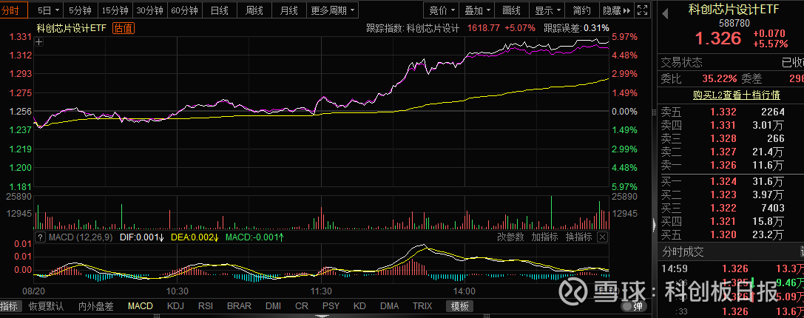Expand the bottom panel collapse arrow

(x=322, y=316)
